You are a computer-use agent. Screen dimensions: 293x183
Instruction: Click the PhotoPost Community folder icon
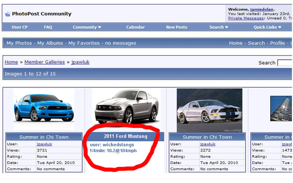[x=7, y=14]
